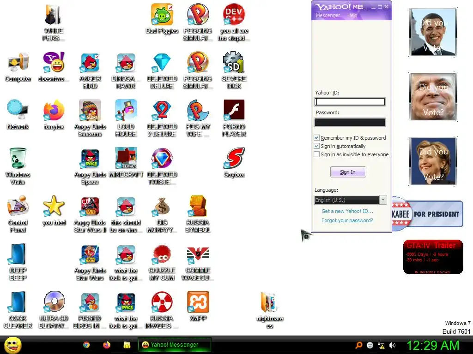Click the Sign In button
The height and width of the screenshot is (354, 473).
[348, 172]
